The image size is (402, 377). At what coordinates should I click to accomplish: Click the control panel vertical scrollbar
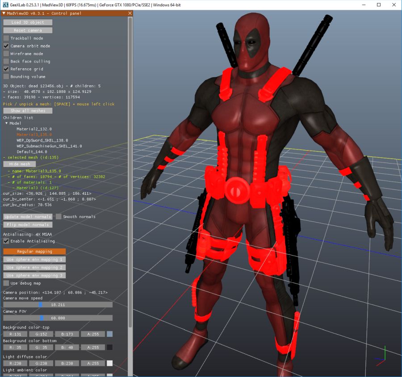130,172
